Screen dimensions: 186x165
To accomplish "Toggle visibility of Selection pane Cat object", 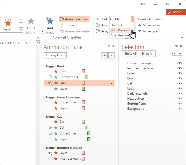I will click(x=180, y=83).
